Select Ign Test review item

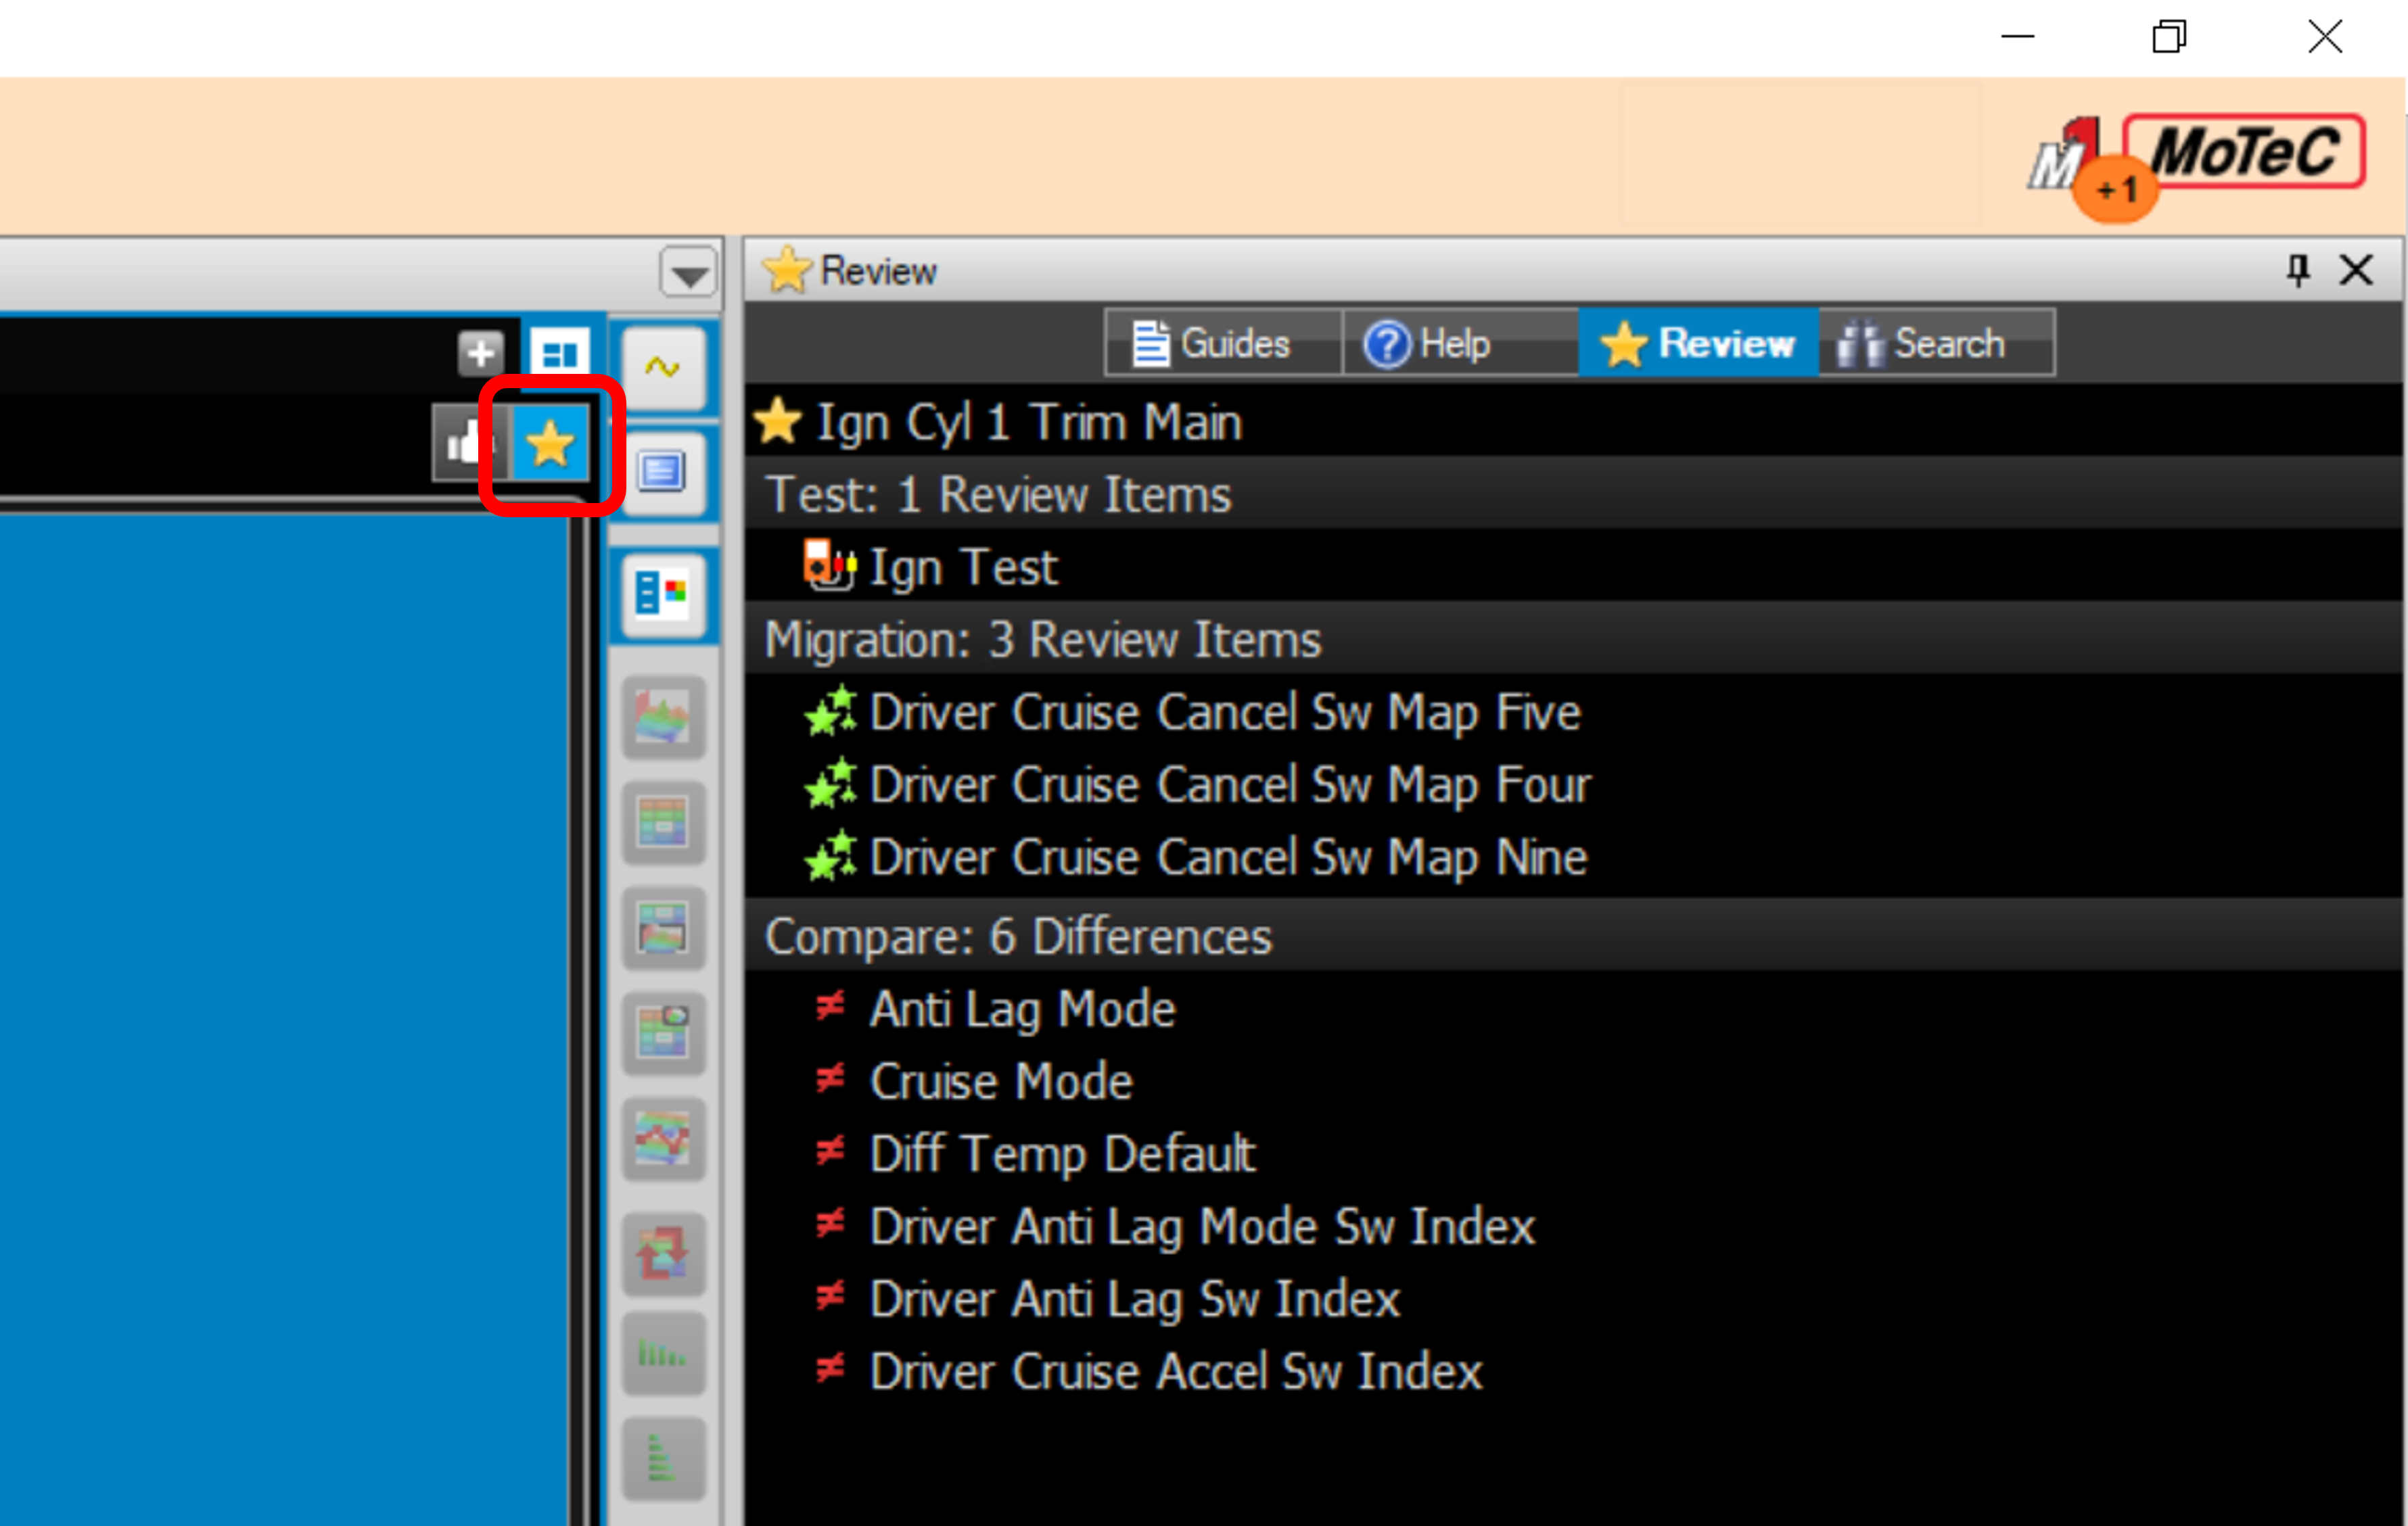pyautogui.click(x=962, y=568)
